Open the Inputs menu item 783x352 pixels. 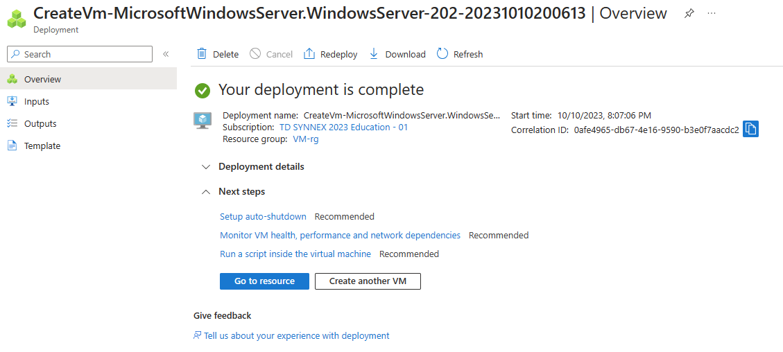tap(88, 101)
